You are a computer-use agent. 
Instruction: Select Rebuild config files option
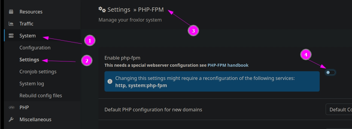coord(41,95)
